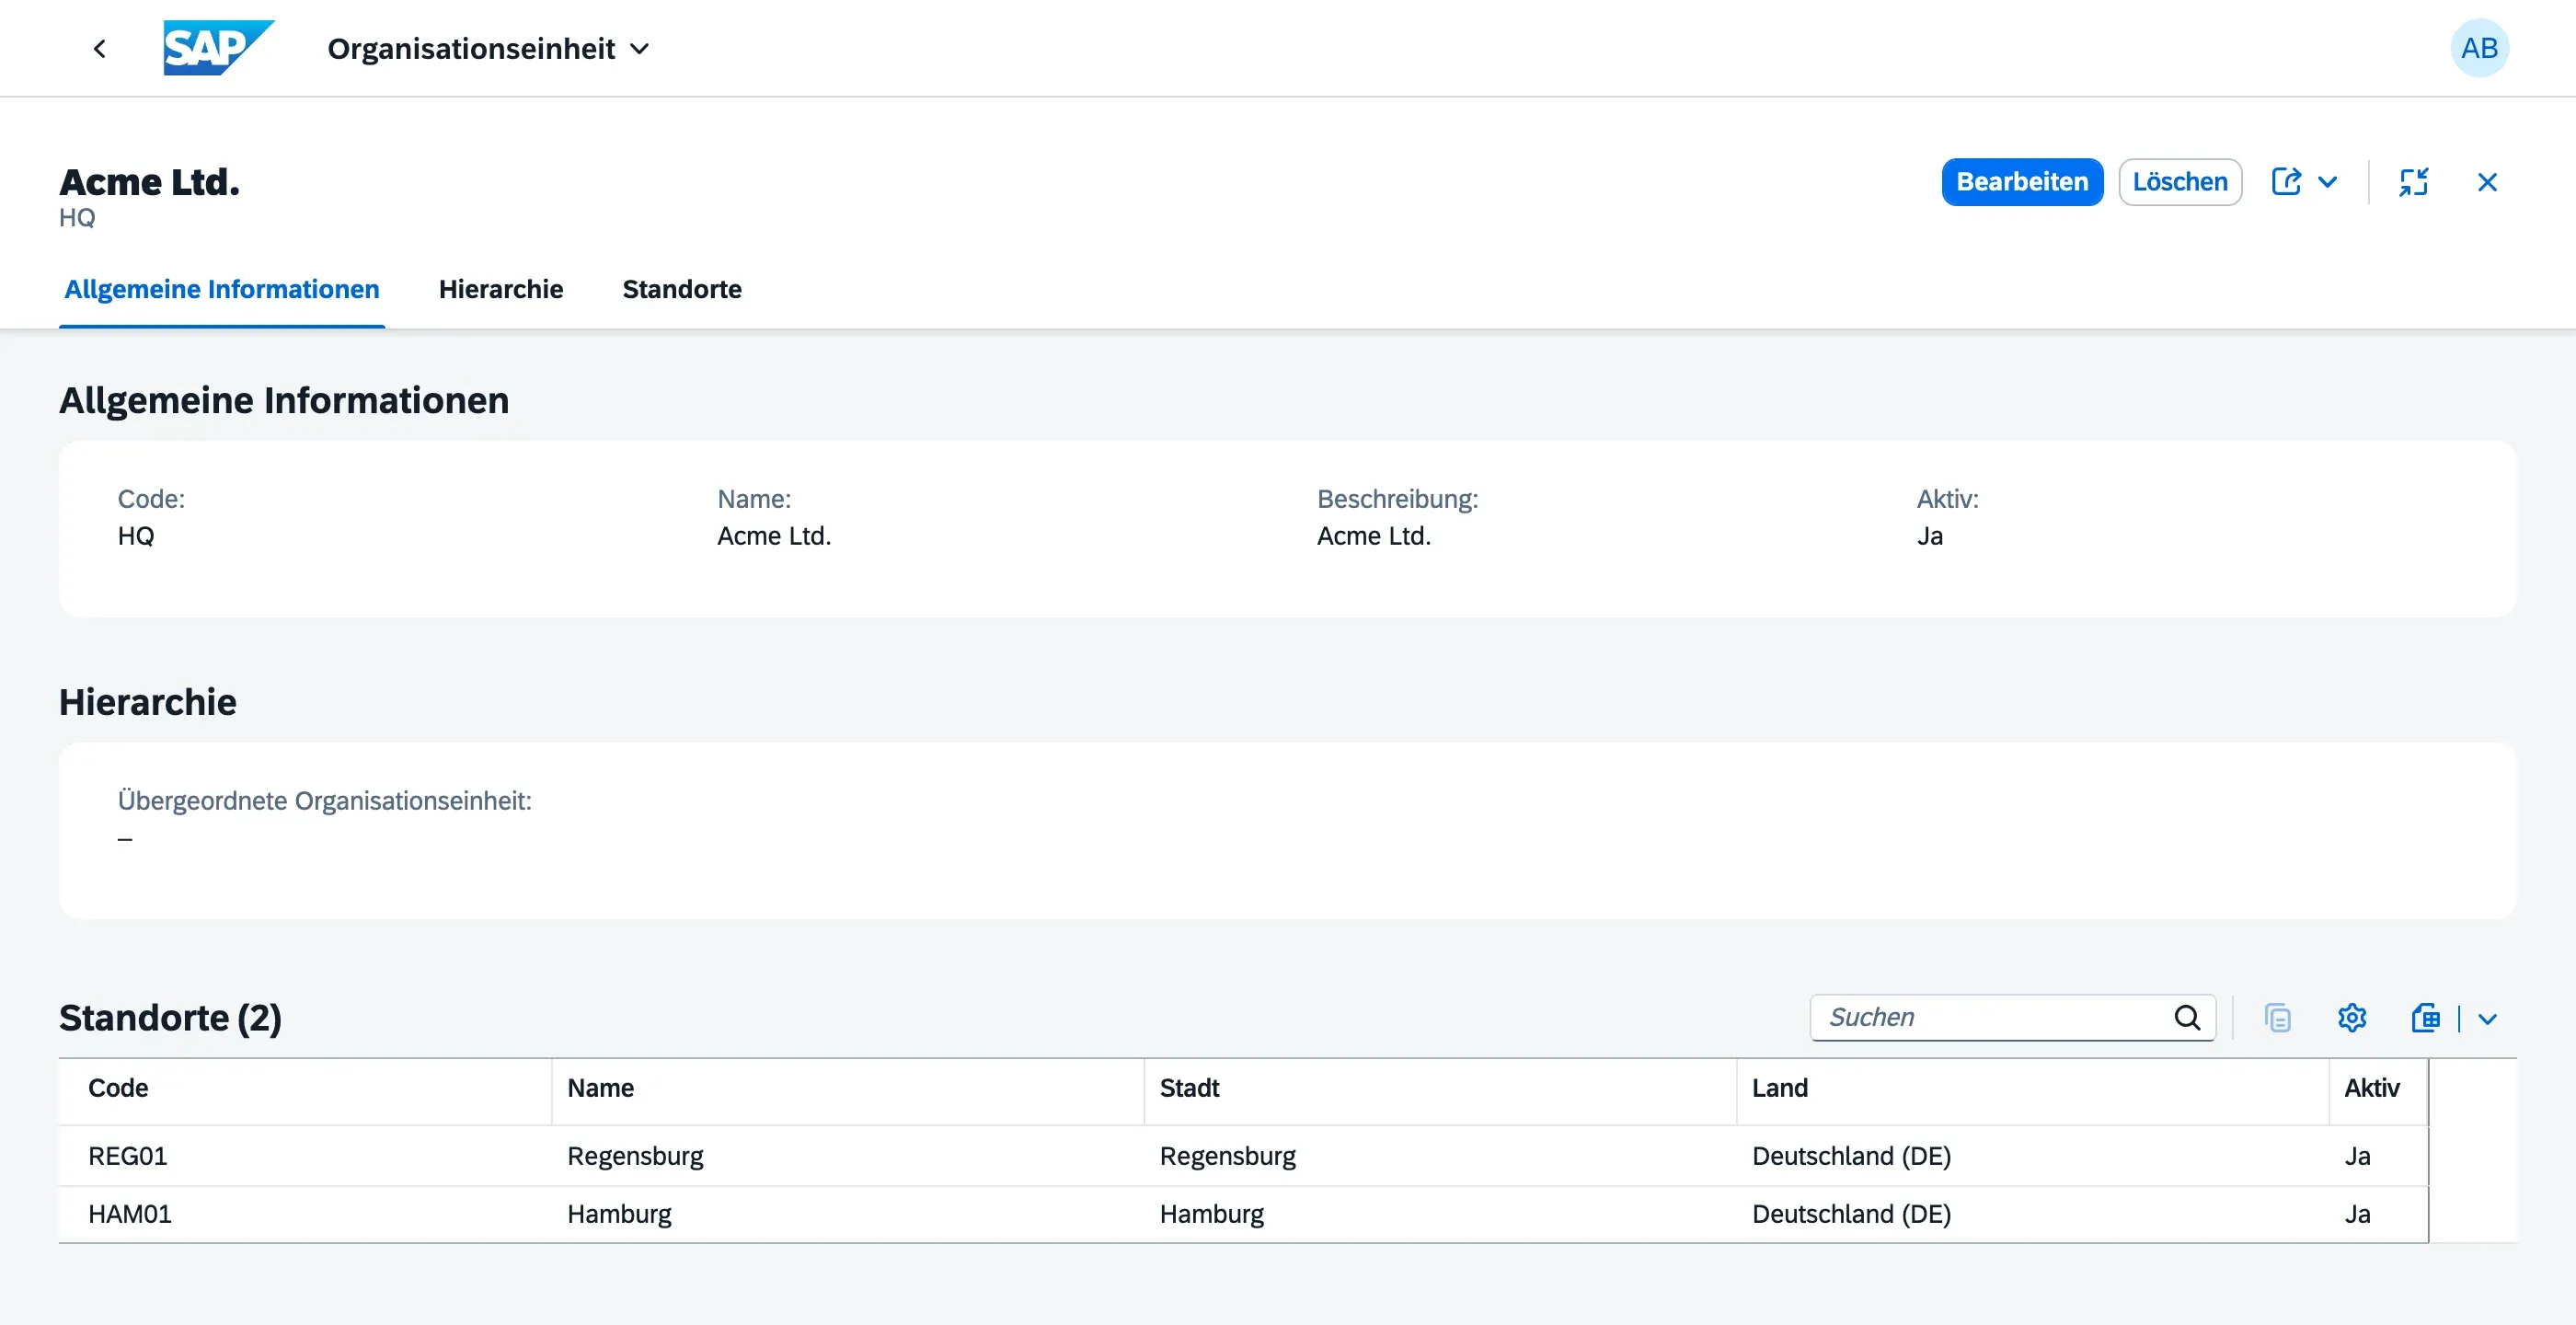Open the AB user avatar menu
The height and width of the screenshot is (1325, 2576).
coord(2479,48)
